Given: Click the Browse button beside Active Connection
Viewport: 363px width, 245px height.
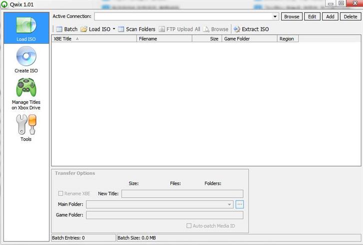Looking at the screenshot, I should click(x=292, y=16).
